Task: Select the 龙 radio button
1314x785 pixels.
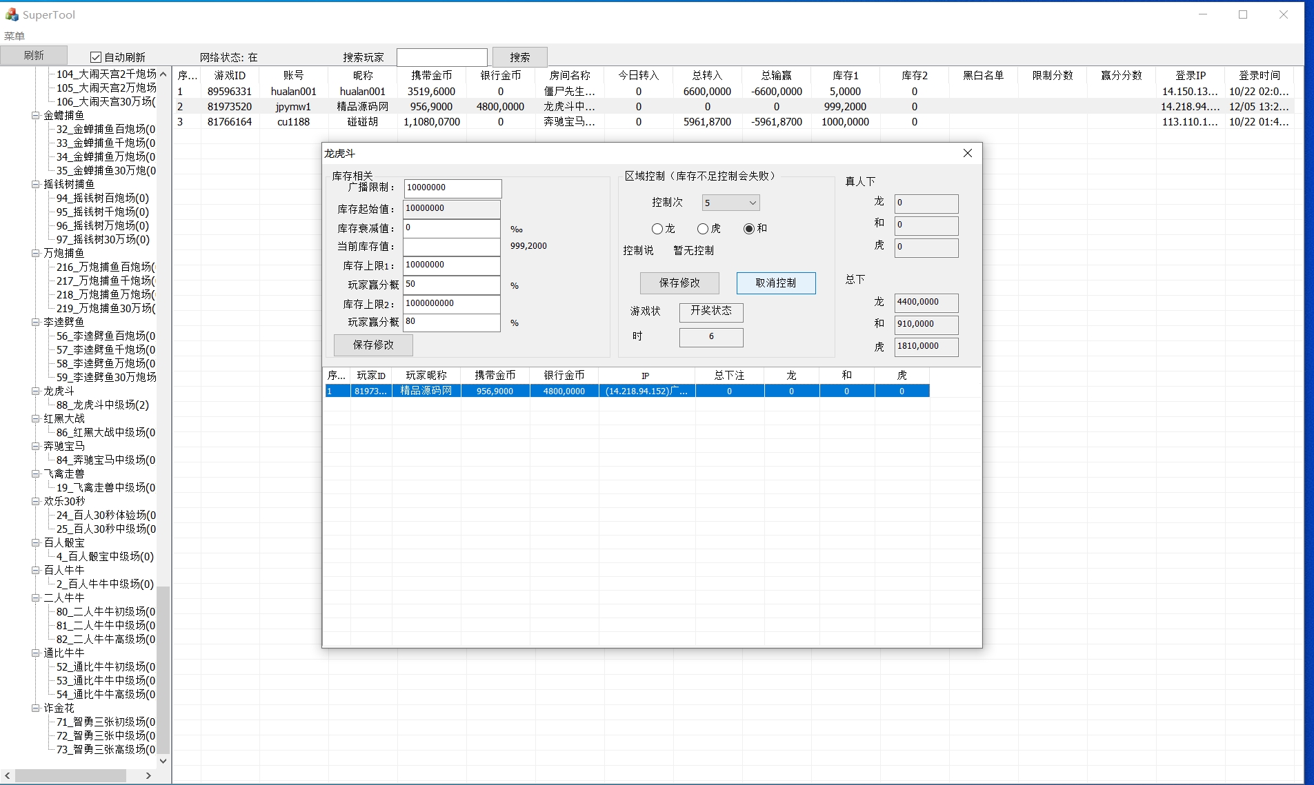Action: coord(657,229)
